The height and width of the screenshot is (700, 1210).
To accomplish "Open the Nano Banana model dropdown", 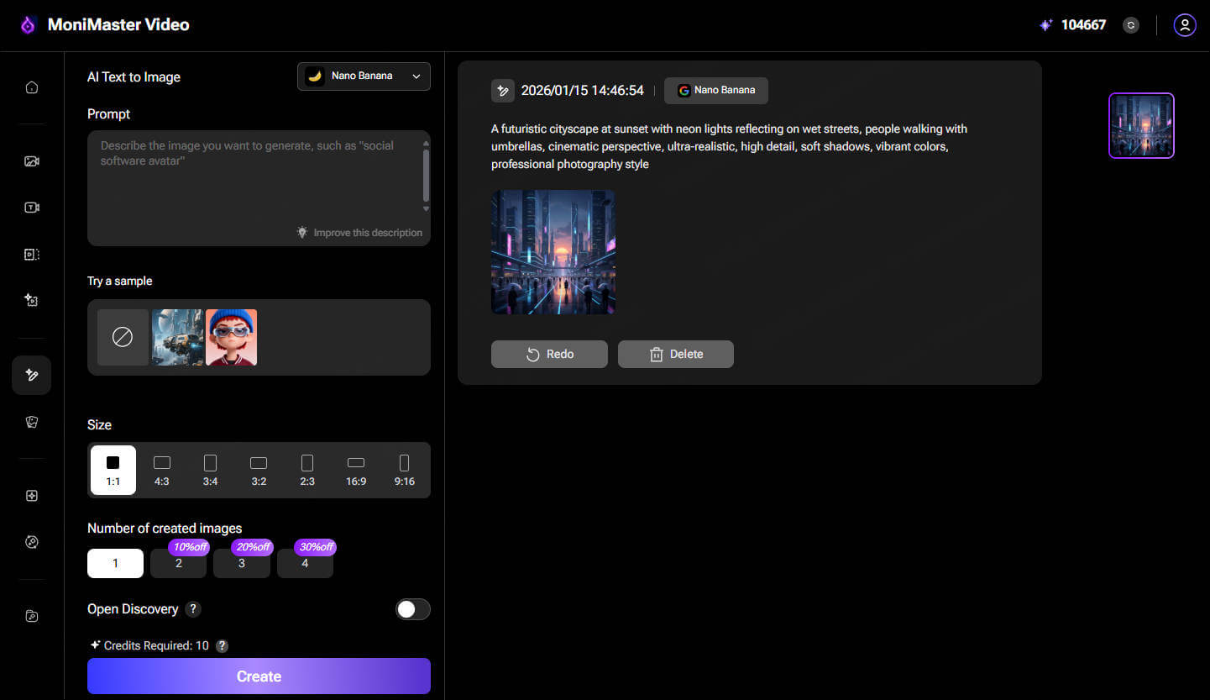I will coord(363,76).
